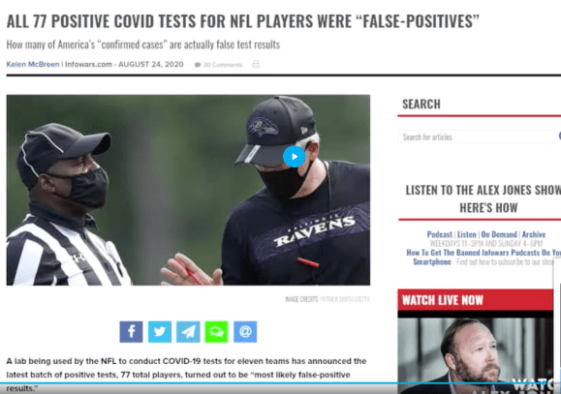The height and width of the screenshot is (394, 561).
Task: Share article via Twitter icon
Action: pos(160,331)
